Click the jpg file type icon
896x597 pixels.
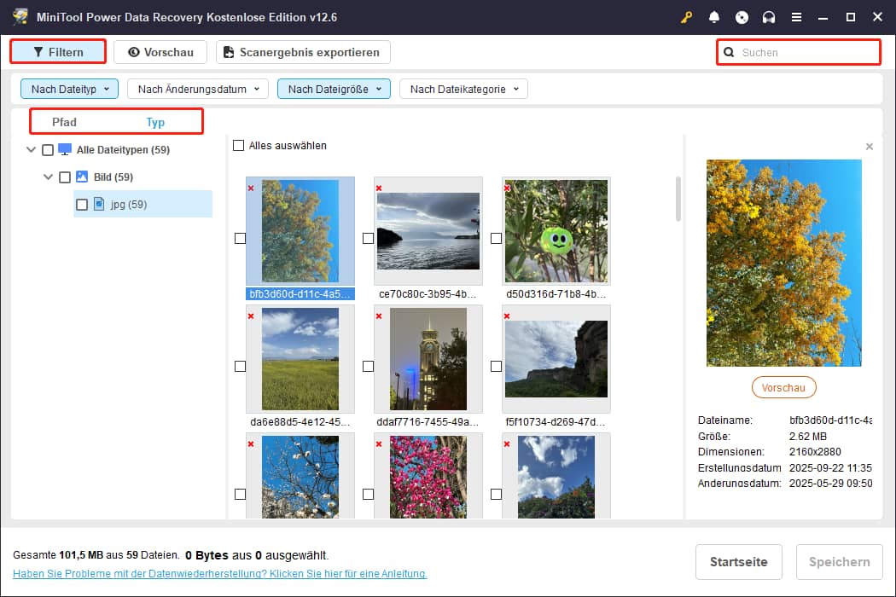[x=99, y=204]
